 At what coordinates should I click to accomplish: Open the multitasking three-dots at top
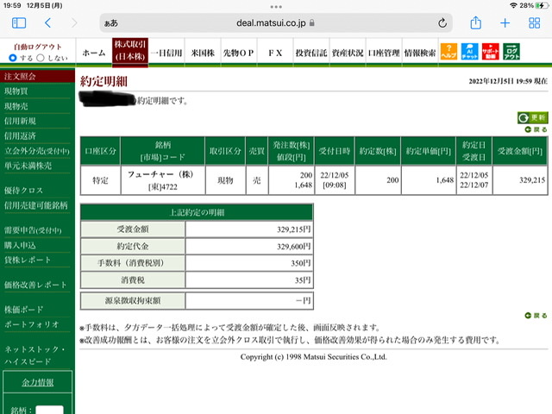(x=276, y=7)
